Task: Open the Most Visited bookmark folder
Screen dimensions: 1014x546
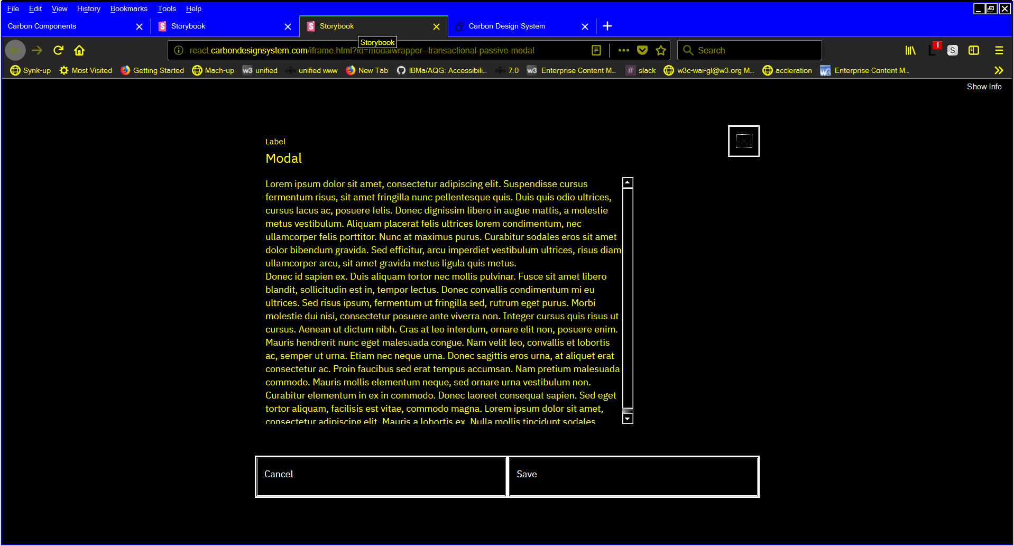Action: coord(86,70)
